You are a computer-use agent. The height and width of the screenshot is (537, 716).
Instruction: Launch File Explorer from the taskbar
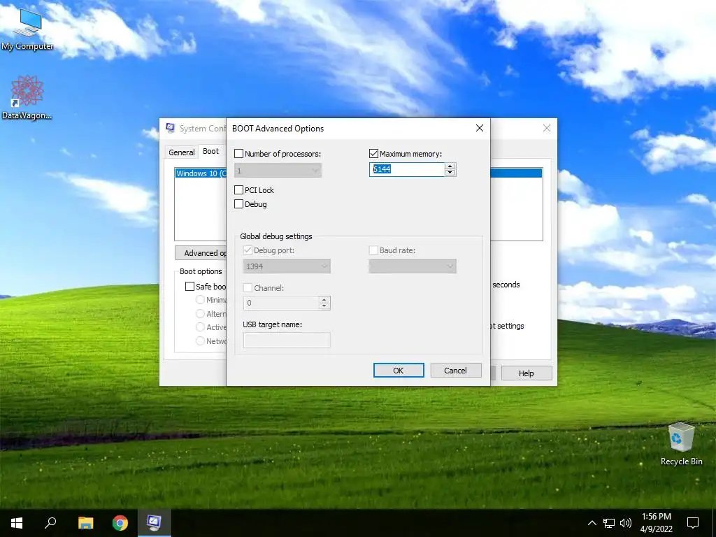pyautogui.click(x=85, y=523)
